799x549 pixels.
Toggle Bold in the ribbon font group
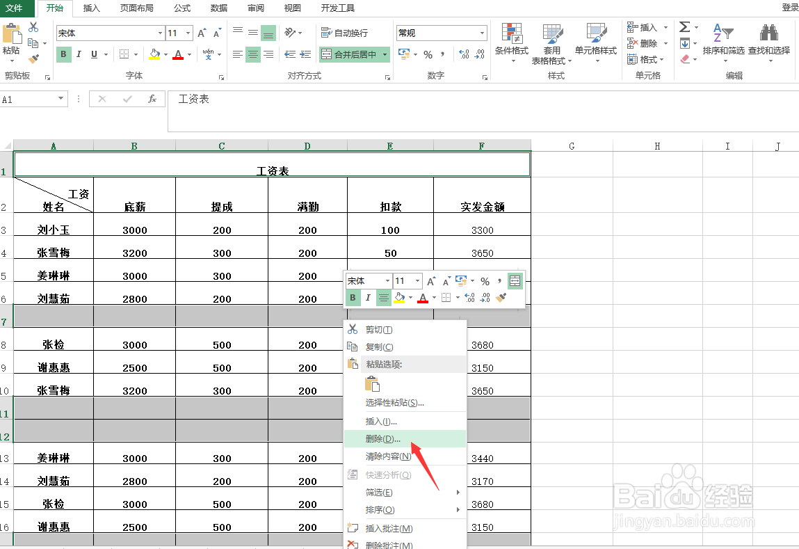pos(64,54)
